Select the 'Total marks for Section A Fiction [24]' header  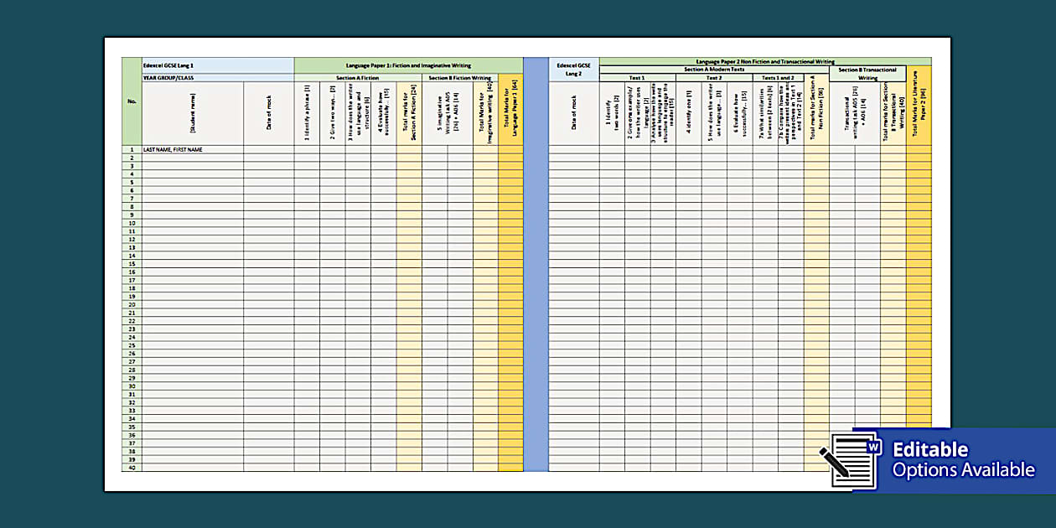point(408,113)
